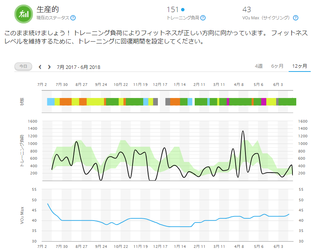Click the gray status segment before January

tap(167, 102)
